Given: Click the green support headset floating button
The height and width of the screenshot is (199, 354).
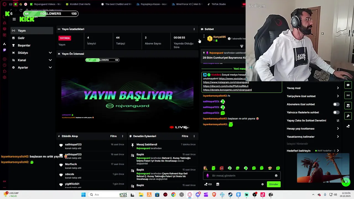Looking at the screenshot, I should coord(345,182).
